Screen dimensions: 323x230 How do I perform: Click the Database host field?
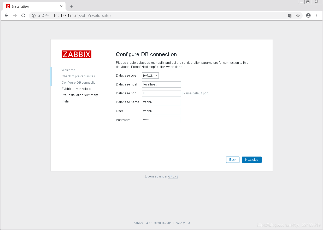[x=161, y=84]
